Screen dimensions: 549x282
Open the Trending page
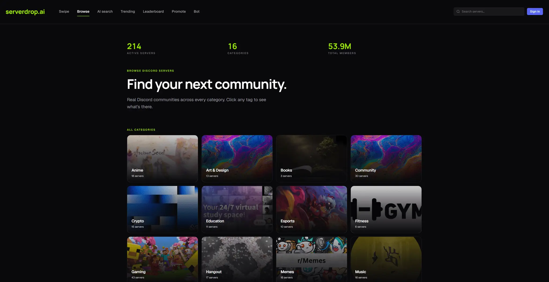[x=128, y=12]
